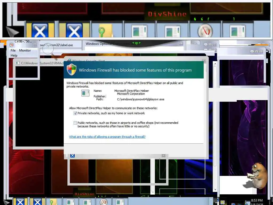
Task: Click the second blue X icon on the bottom taskbar
Action: 37,202
